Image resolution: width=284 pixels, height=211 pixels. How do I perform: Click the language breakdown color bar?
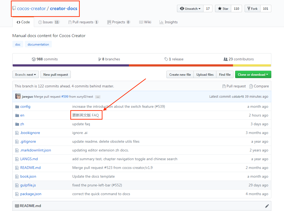point(142,65)
